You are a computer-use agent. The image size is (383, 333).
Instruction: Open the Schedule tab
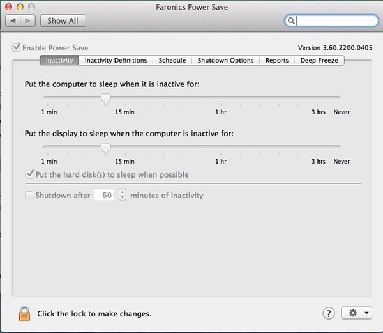coord(172,60)
